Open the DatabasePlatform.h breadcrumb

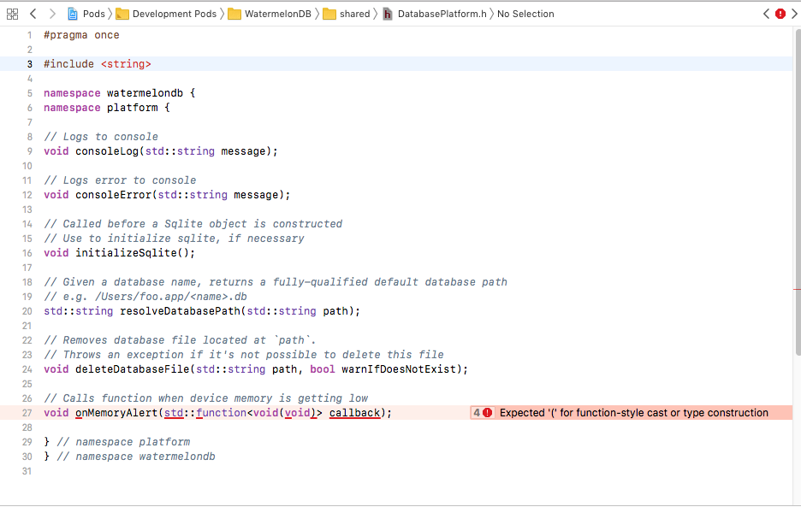click(442, 14)
